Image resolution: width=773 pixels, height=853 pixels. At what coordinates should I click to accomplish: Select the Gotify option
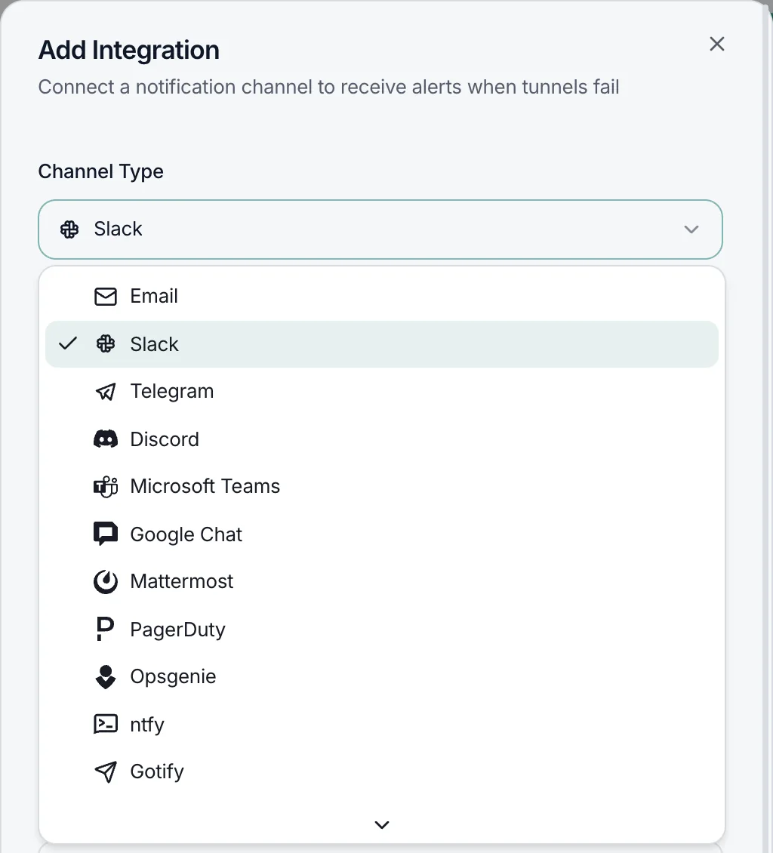[x=382, y=772]
